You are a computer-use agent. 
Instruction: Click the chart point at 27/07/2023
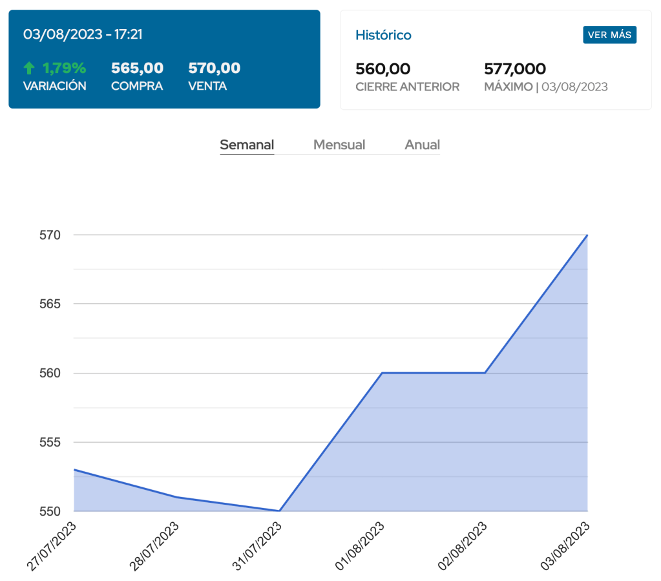pos(74,470)
